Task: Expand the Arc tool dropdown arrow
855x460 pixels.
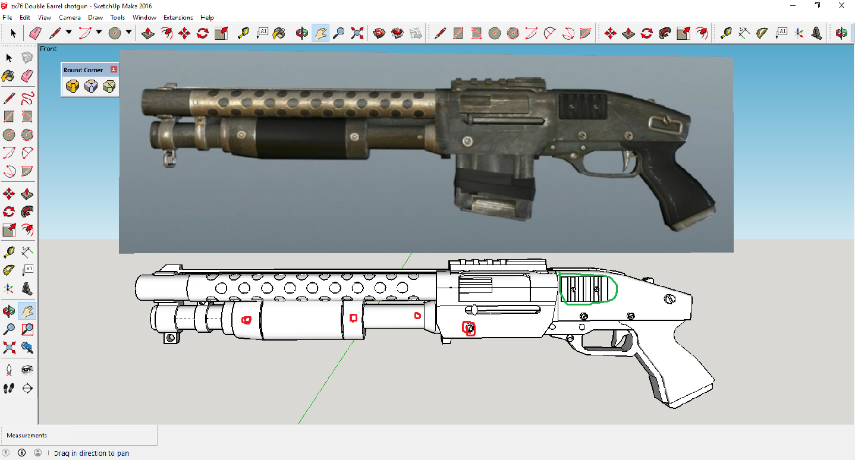Action: click(99, 32)
